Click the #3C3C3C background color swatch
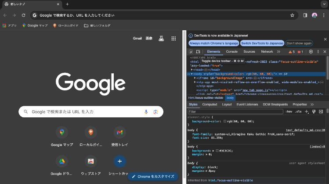 (x=217, y=151)
